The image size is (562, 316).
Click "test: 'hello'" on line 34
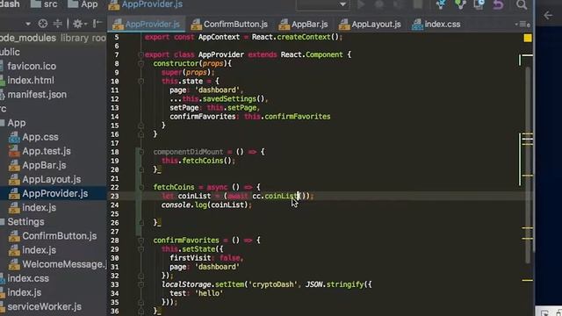click(x=197, y=293)
